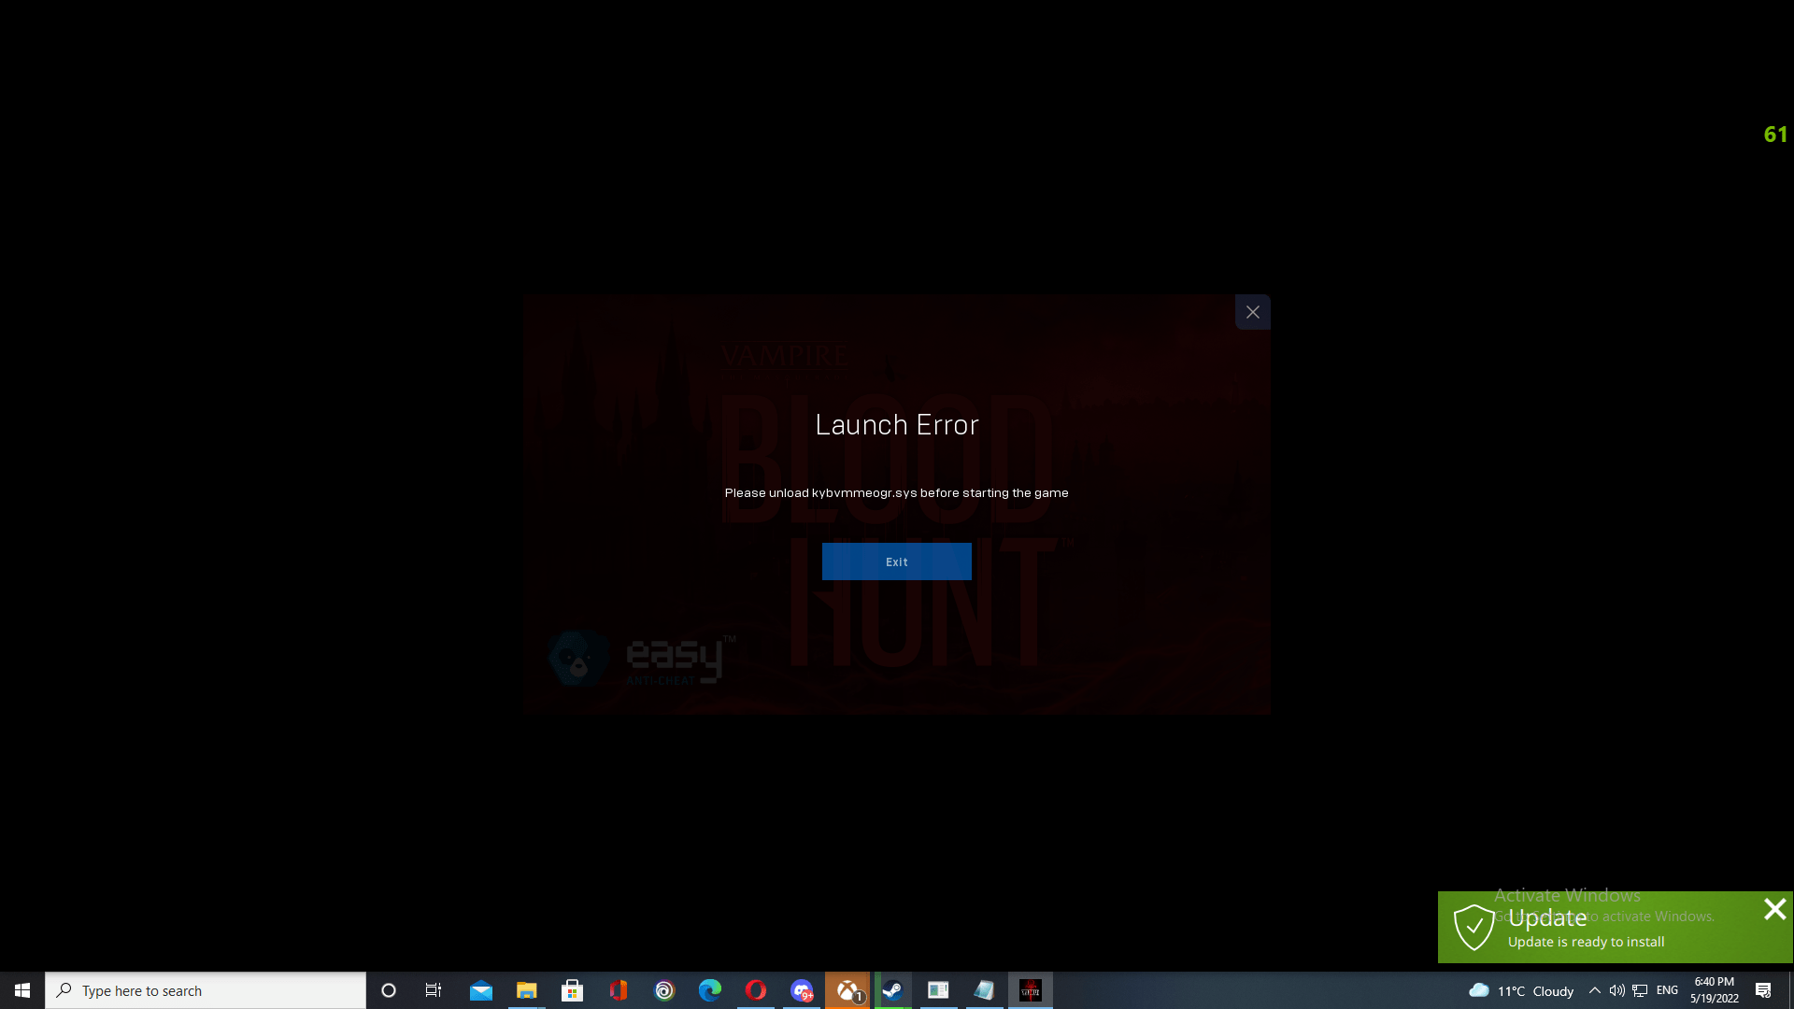
Task: Open the news-style app icon beside Steam
Action: 938,990
